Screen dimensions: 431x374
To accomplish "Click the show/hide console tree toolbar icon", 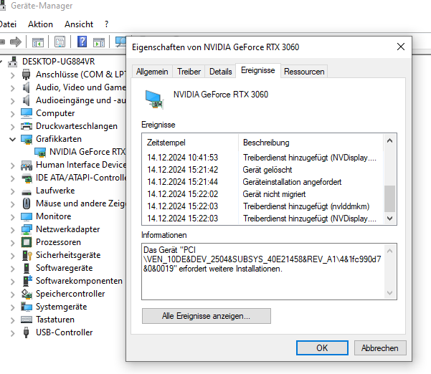I will coord(38,42).
